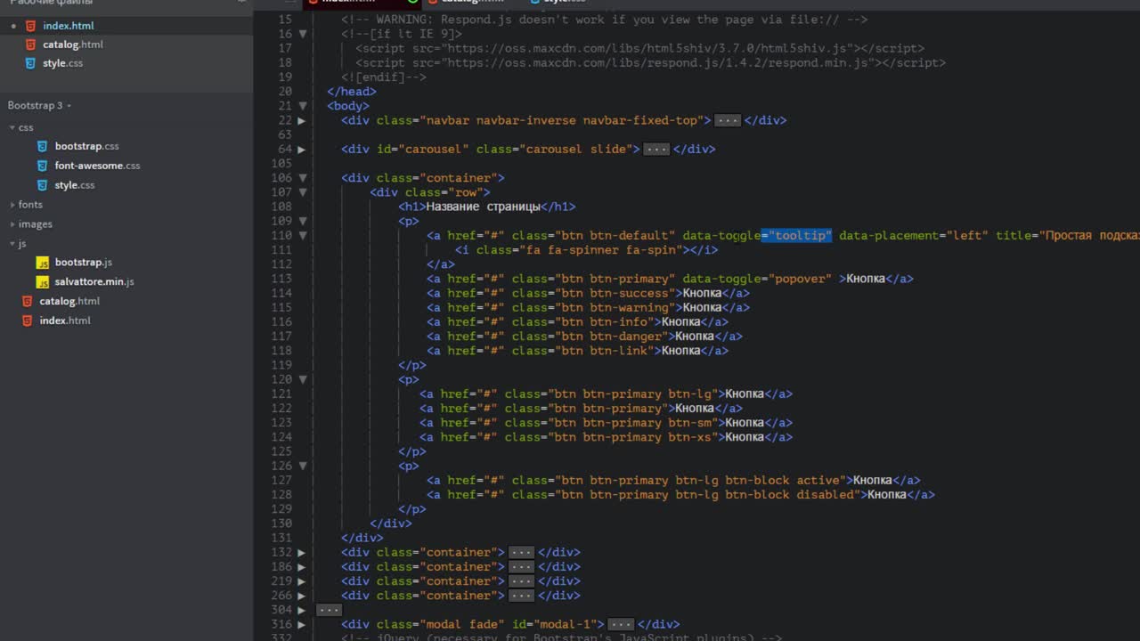The width and height of the screenshot is (1140, 641).
Task: Click ellipsis fold marker in modal-1 div line
Action: coord(621,624)
